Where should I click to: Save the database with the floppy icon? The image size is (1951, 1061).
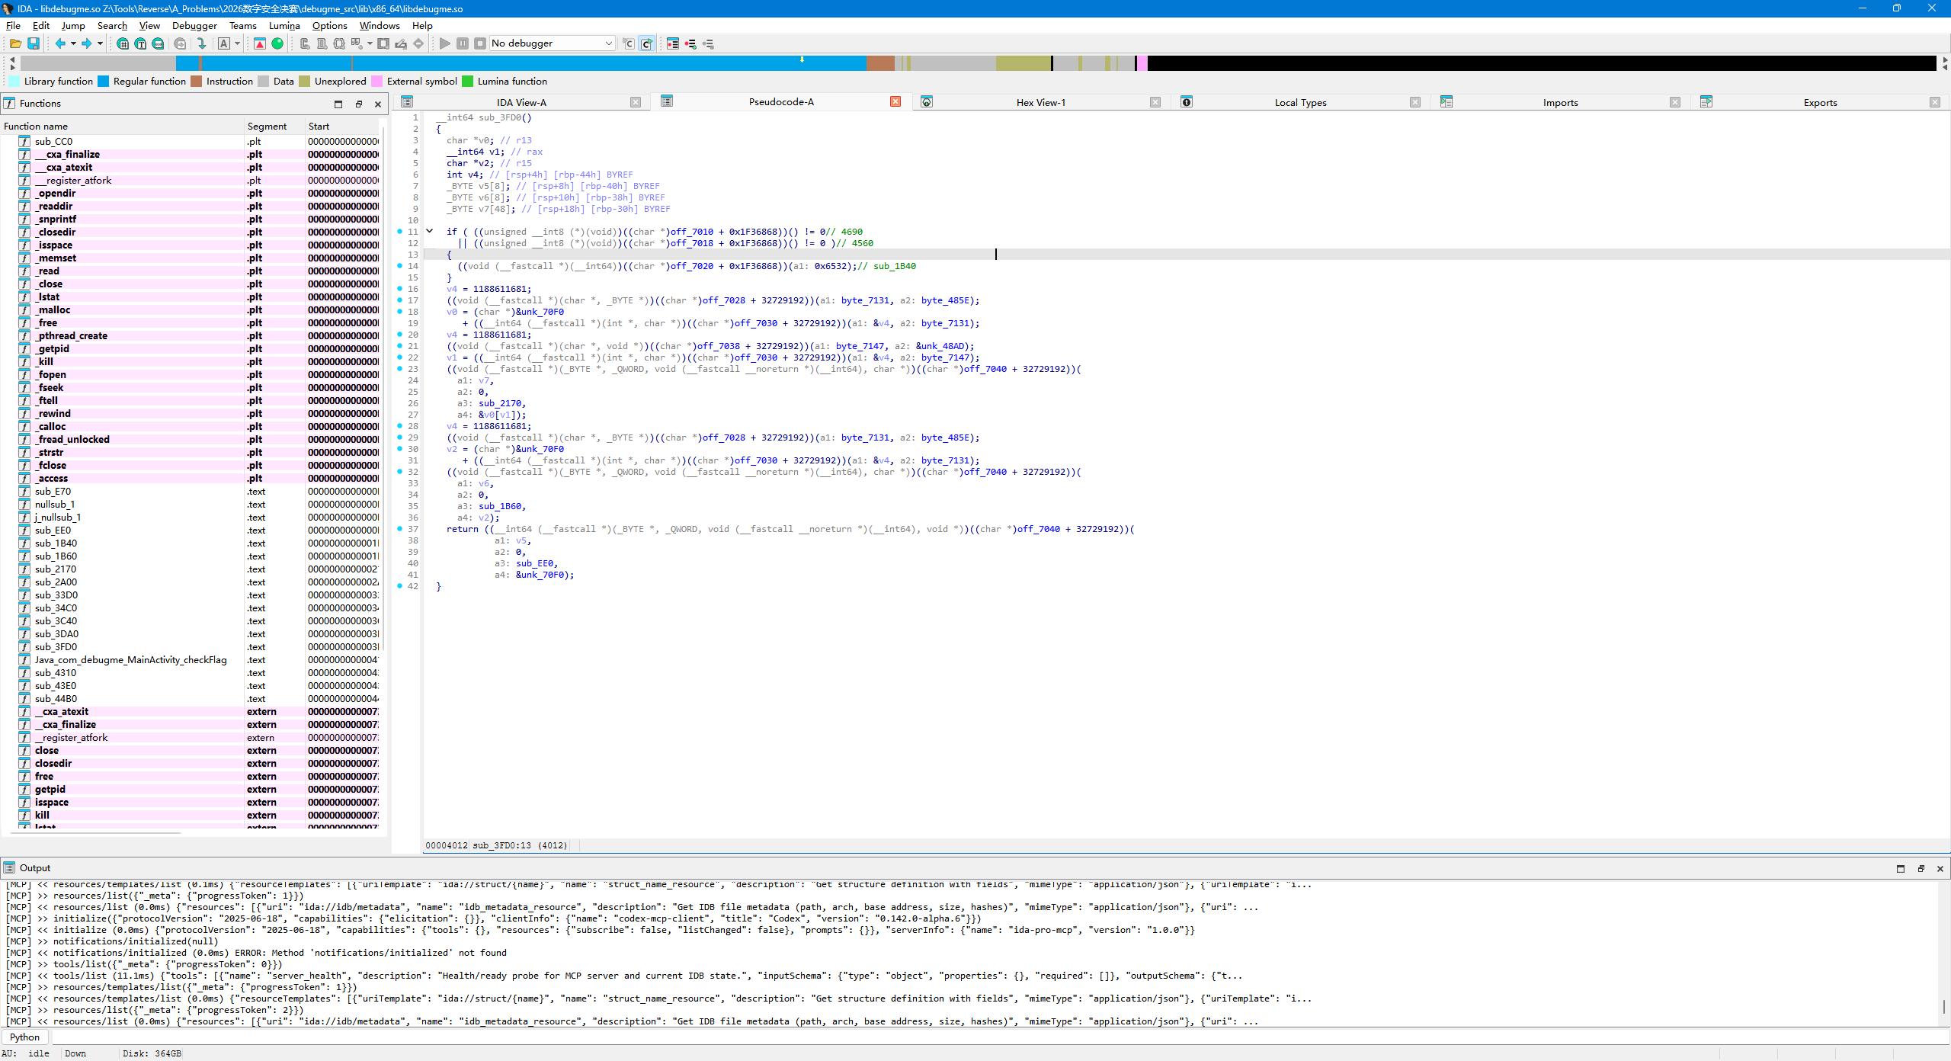tap(34, 43)
